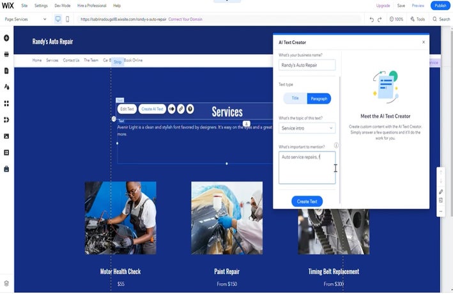Open the Service intro topic dropdown
Image resolution: width=453 pixels, height=294 pixels.
pos(307,128)
